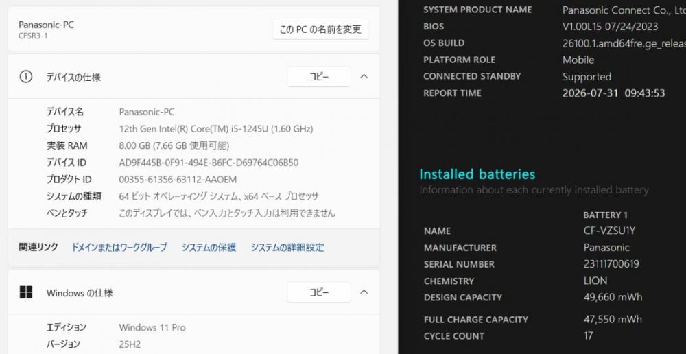Select the OS BUILD value in battery report
The height and width of the screenshot is (354, 686).
tap(624, 43)
